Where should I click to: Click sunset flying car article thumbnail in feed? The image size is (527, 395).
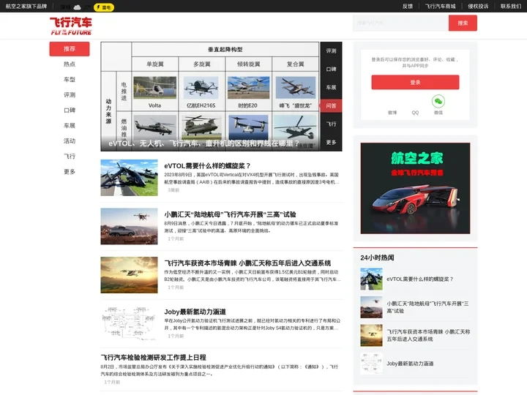(129, 275)
